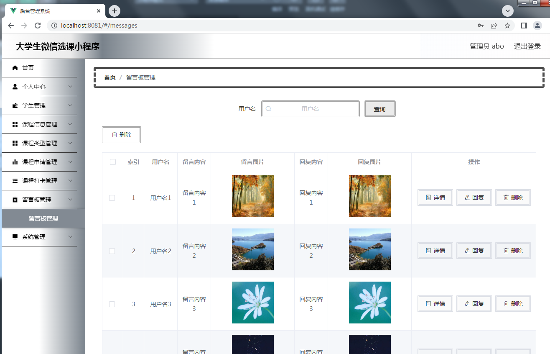Click the person icon for 个人中心

pos(15,87)
